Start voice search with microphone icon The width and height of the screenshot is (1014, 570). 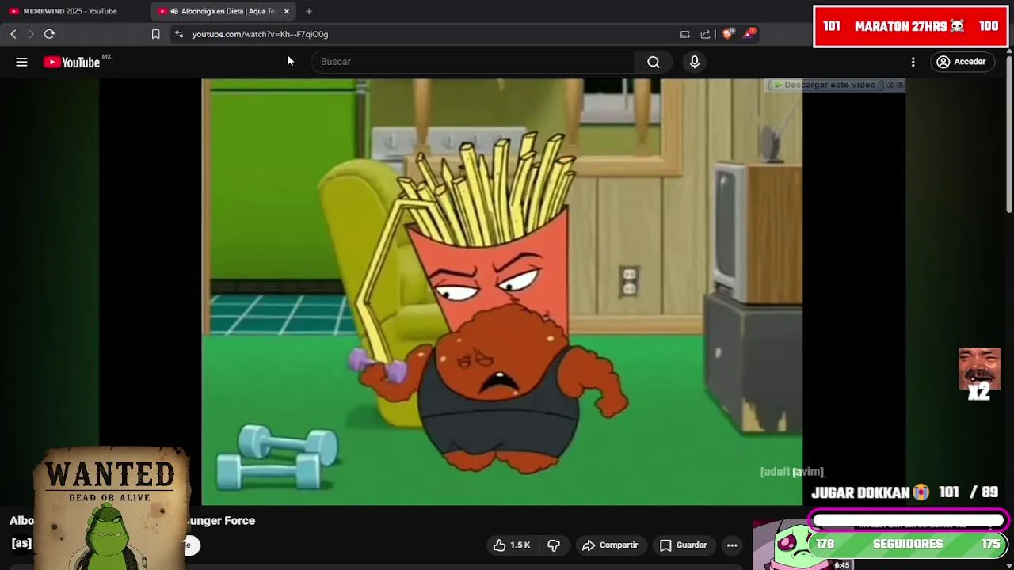point(695,62)
